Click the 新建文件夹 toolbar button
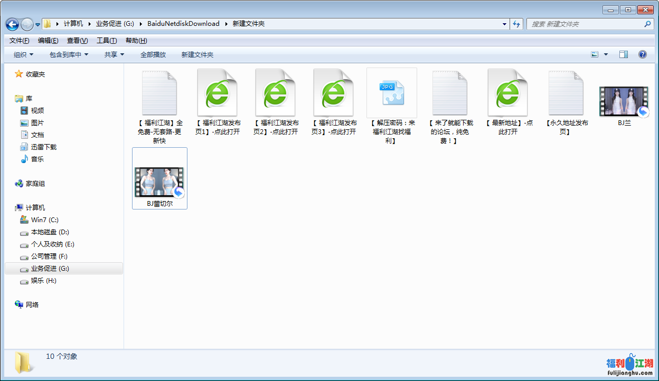659x381 pixels. [197, 55]
